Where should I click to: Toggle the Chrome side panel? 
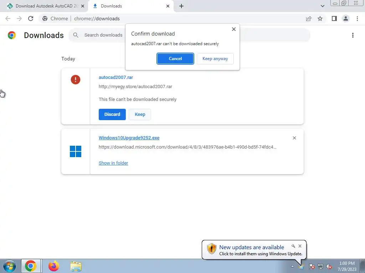(x=334, y=18)
